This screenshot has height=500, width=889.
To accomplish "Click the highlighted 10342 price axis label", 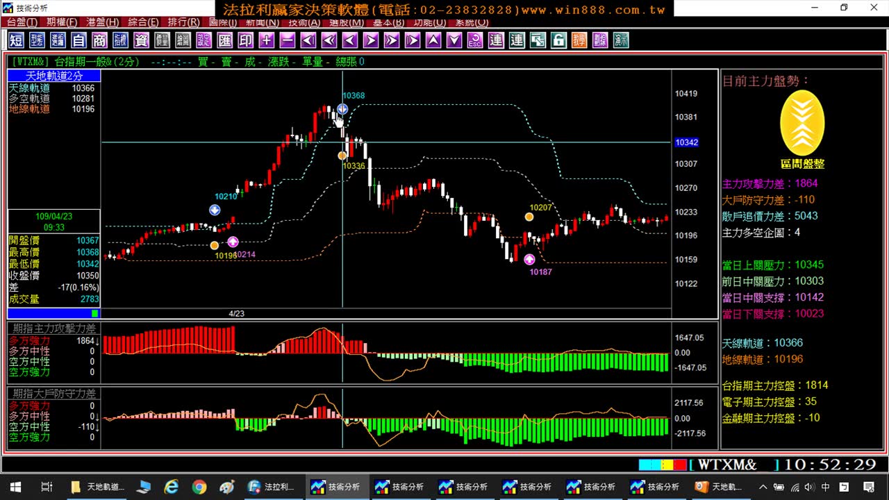I will 686,142.
